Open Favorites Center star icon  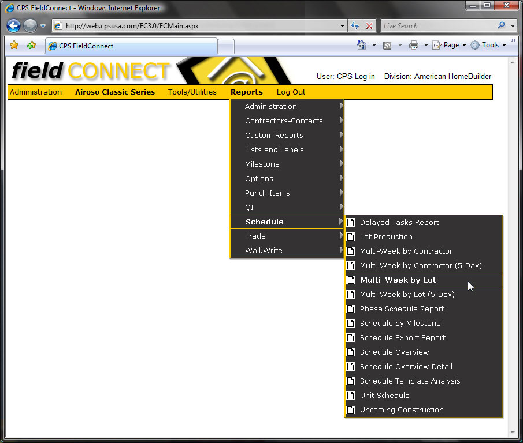pos(14,45)
